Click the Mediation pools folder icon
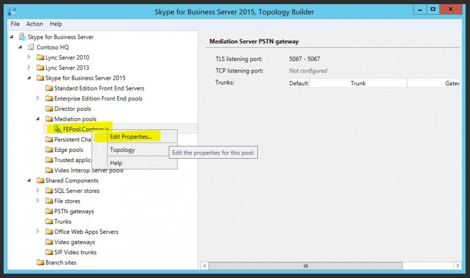Image resolution: width=470 pixels, height=278 pixels. (x=49, y=119)
